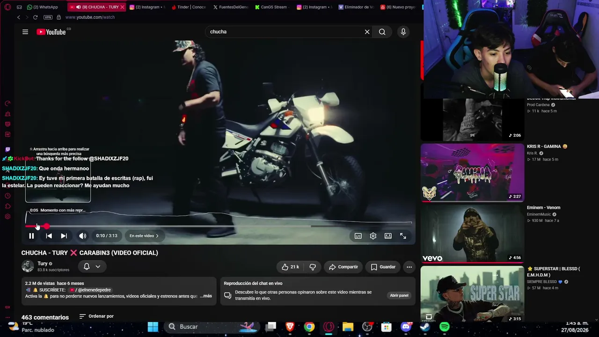Screen dimensions: 599x337
Task: Dislike the video
Action: [313, 267]
